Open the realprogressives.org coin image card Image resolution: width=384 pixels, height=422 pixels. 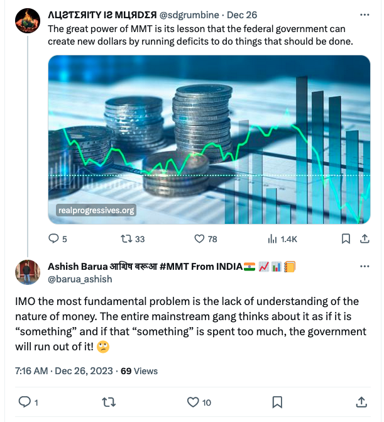[209, 140]
